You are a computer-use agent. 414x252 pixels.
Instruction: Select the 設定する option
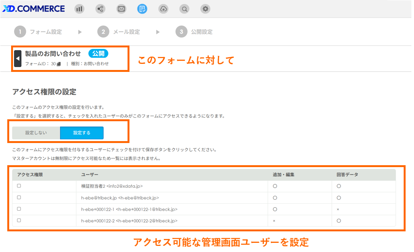tap(82, 133)
